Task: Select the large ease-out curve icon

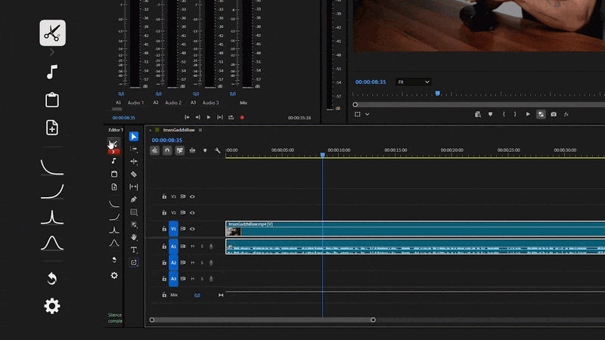Action: [x=52, y=168]
